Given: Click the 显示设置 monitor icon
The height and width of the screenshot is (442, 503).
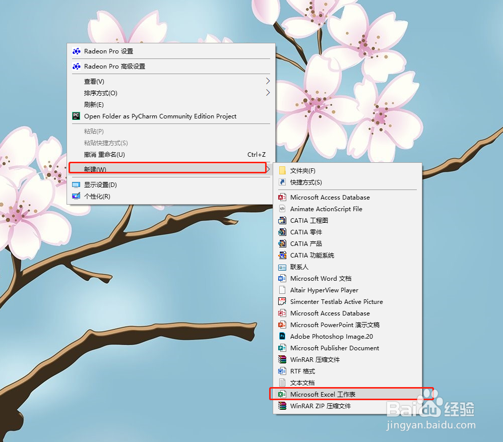Looking at the screenshot, I should coord(76,185).
